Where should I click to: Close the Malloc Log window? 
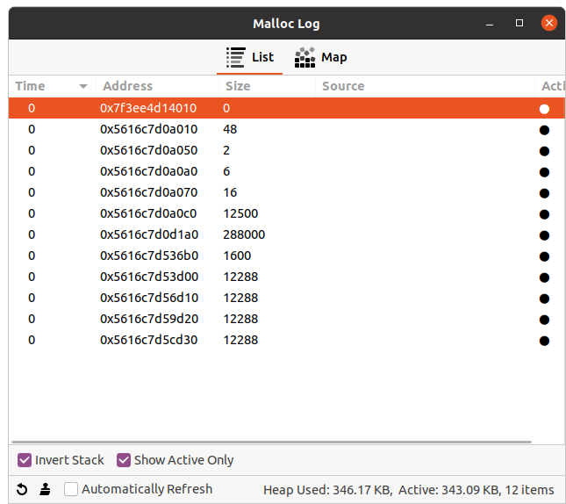click(x=549, y=23)
